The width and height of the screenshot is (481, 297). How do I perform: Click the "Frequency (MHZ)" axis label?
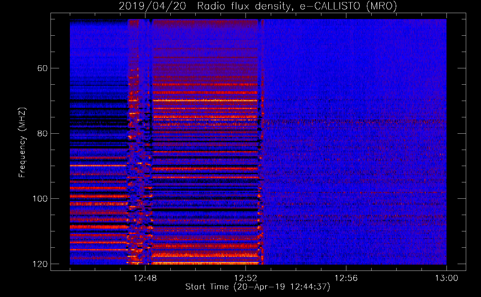22,142
